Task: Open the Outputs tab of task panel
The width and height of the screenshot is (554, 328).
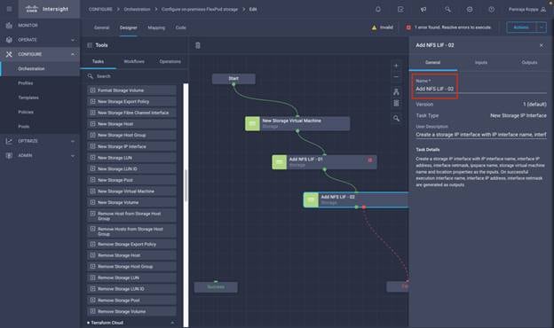Action: [529, 62]
